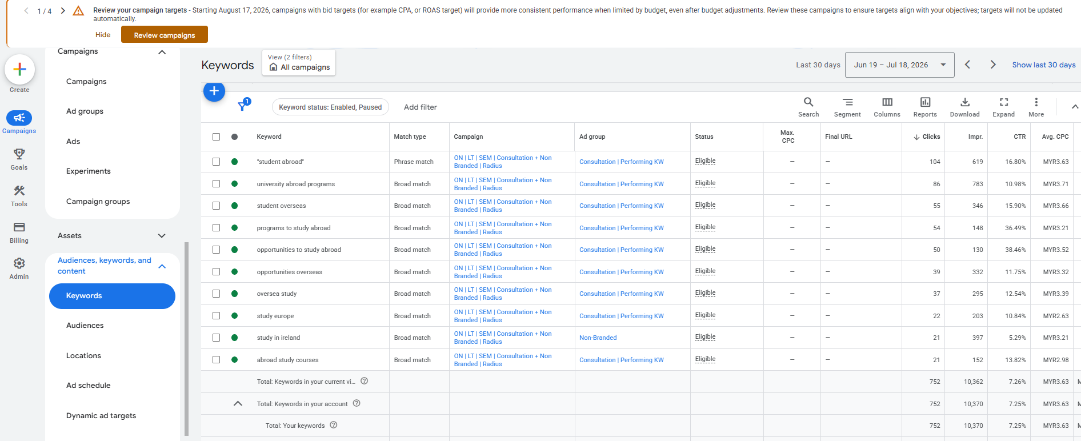Open Ad groups in the navigation

tap(85, 111)
